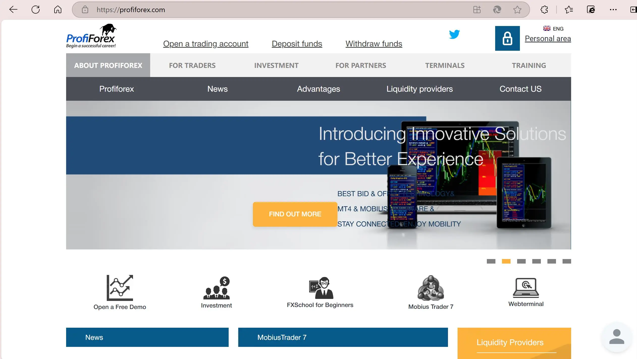Screen dimensions: 637x359
Task: Open the floating user chat widget
Action: [617, 337]
